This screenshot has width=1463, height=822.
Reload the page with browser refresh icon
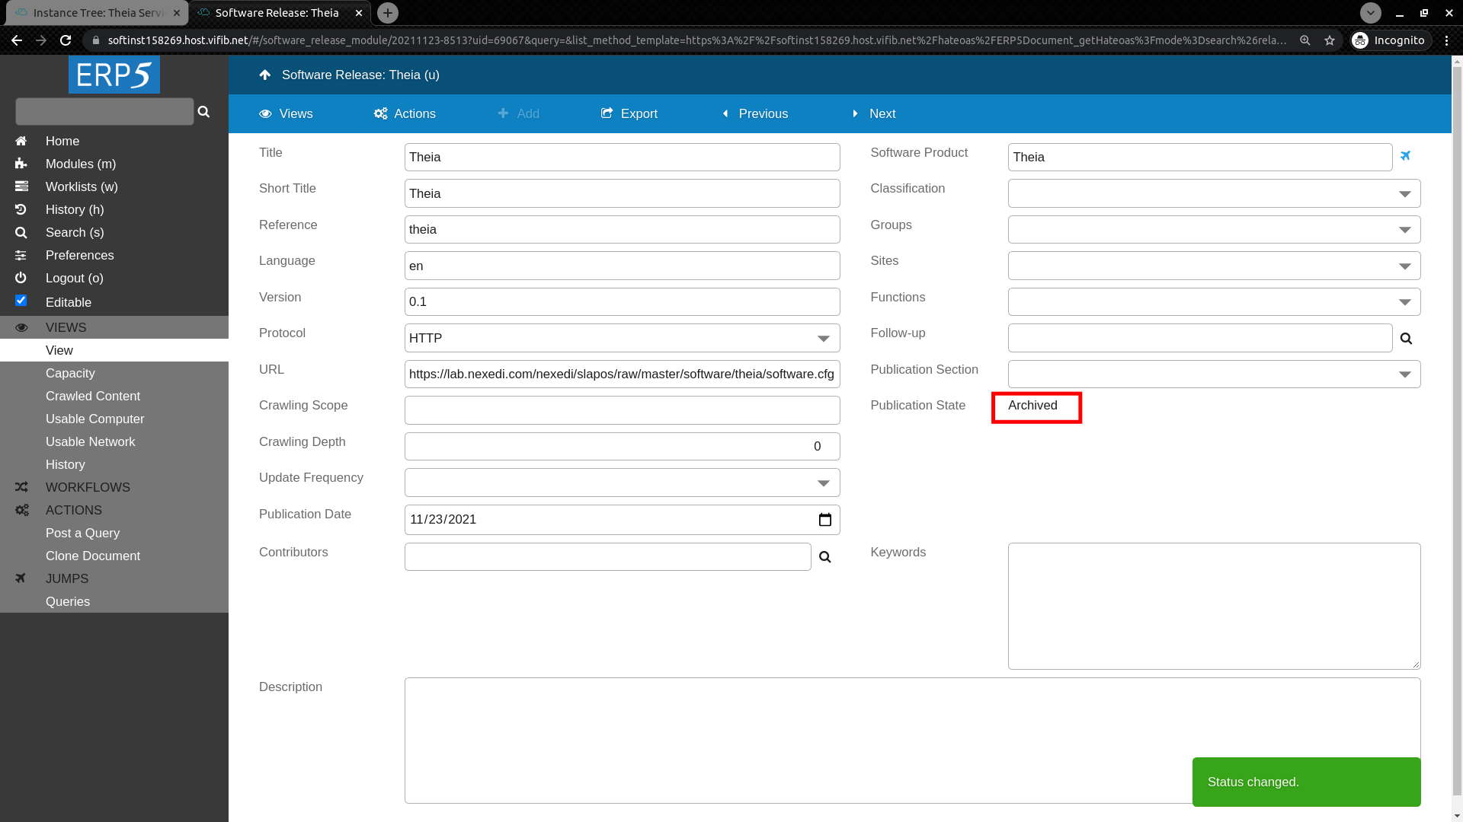click(x=66, y=40)
